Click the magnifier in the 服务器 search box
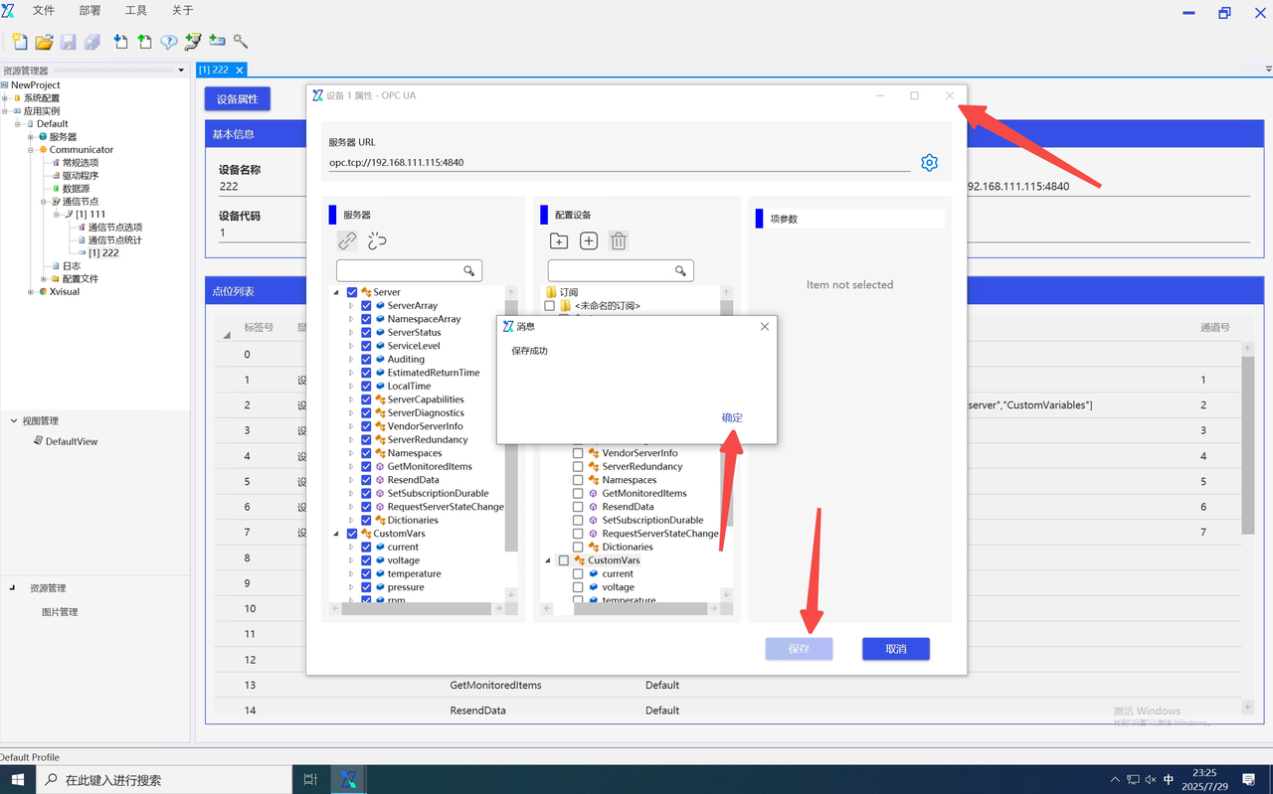The height and width of the screenshot is (794, 1273). [x=469, y=270]
